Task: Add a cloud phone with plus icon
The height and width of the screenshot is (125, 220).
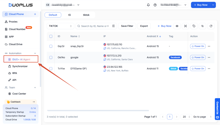Action: tap(35, 14)
